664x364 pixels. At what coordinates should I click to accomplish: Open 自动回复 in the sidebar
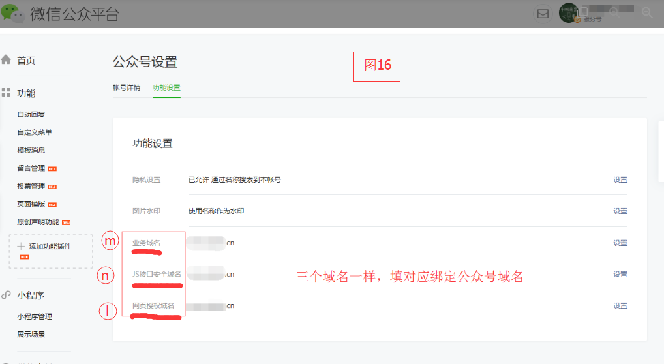31,114
